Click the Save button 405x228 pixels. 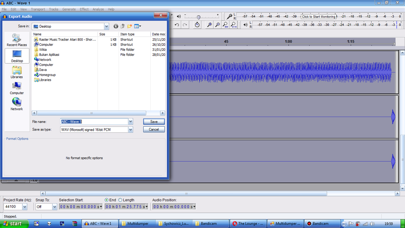[x=154, y=122]
